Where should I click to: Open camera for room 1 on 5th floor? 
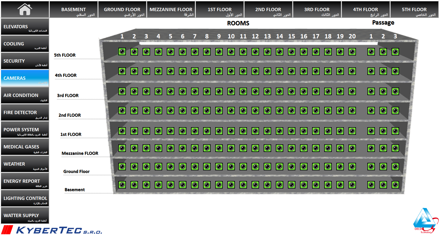coord(122,52)
